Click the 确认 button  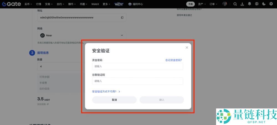(162, 100)
